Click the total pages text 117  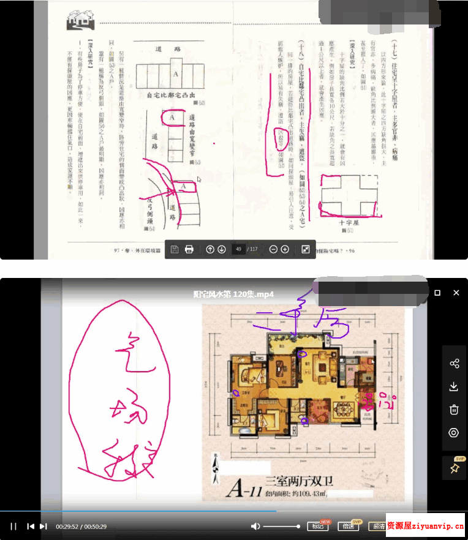[x=254, y=249]
